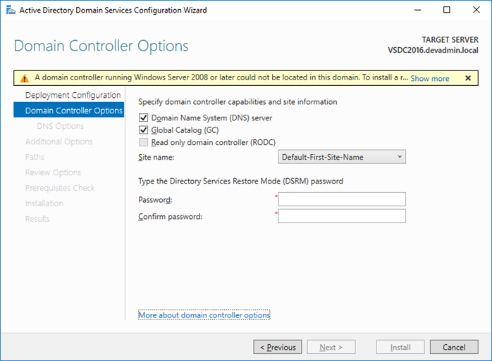Select Results step in sidebar
Viewport: 492px width, 361px height.
(x=37, y=219)
